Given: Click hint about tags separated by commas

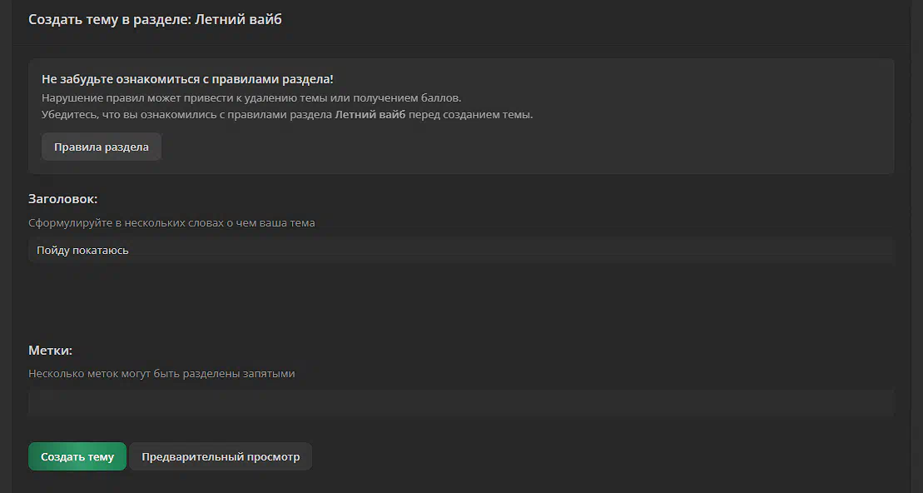Looking at the screenshot, I should (161, 373).
